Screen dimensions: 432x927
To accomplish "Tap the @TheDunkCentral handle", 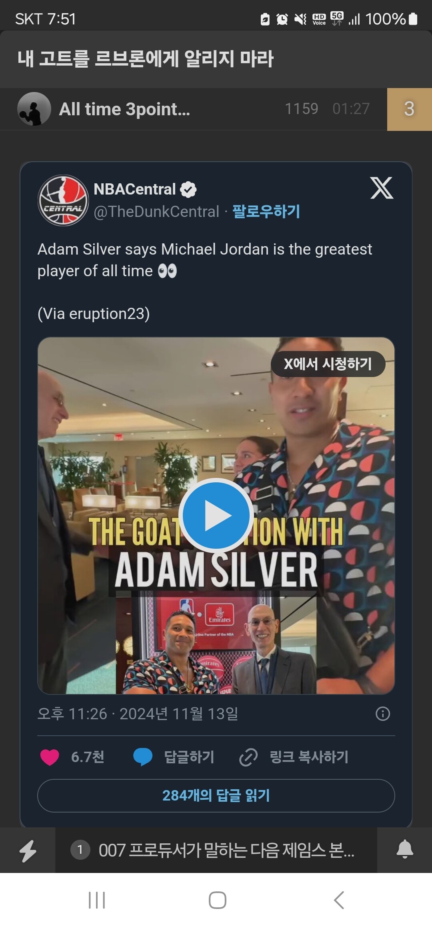I will point(156,211).
